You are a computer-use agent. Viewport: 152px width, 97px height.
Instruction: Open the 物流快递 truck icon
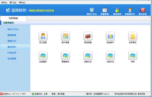pyautogui.click(x=88, y=36)
